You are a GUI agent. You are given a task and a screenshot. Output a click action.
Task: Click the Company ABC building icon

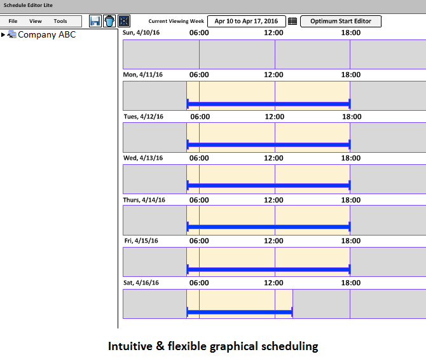tap(12, 34)
